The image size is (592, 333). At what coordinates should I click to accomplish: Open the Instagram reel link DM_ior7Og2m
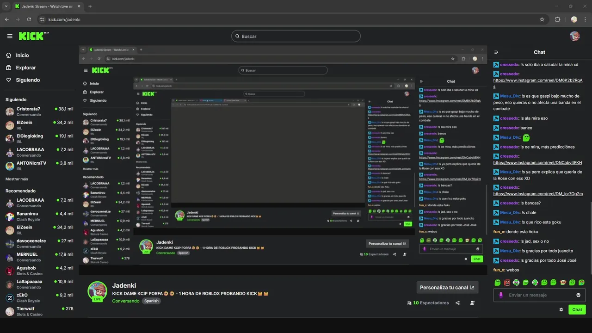(x=538, y=194)
